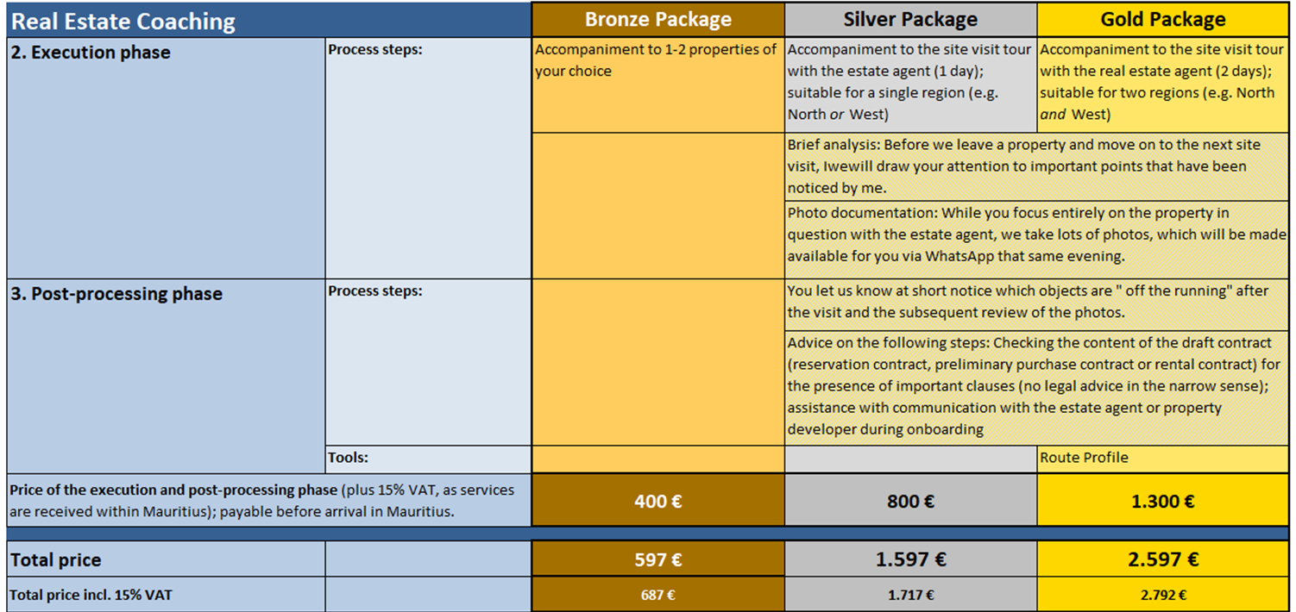Select the "Advice on the following steps" cell
Image resolution: width=1296 pixels, height=612 pixels.
coord(1035,386)
